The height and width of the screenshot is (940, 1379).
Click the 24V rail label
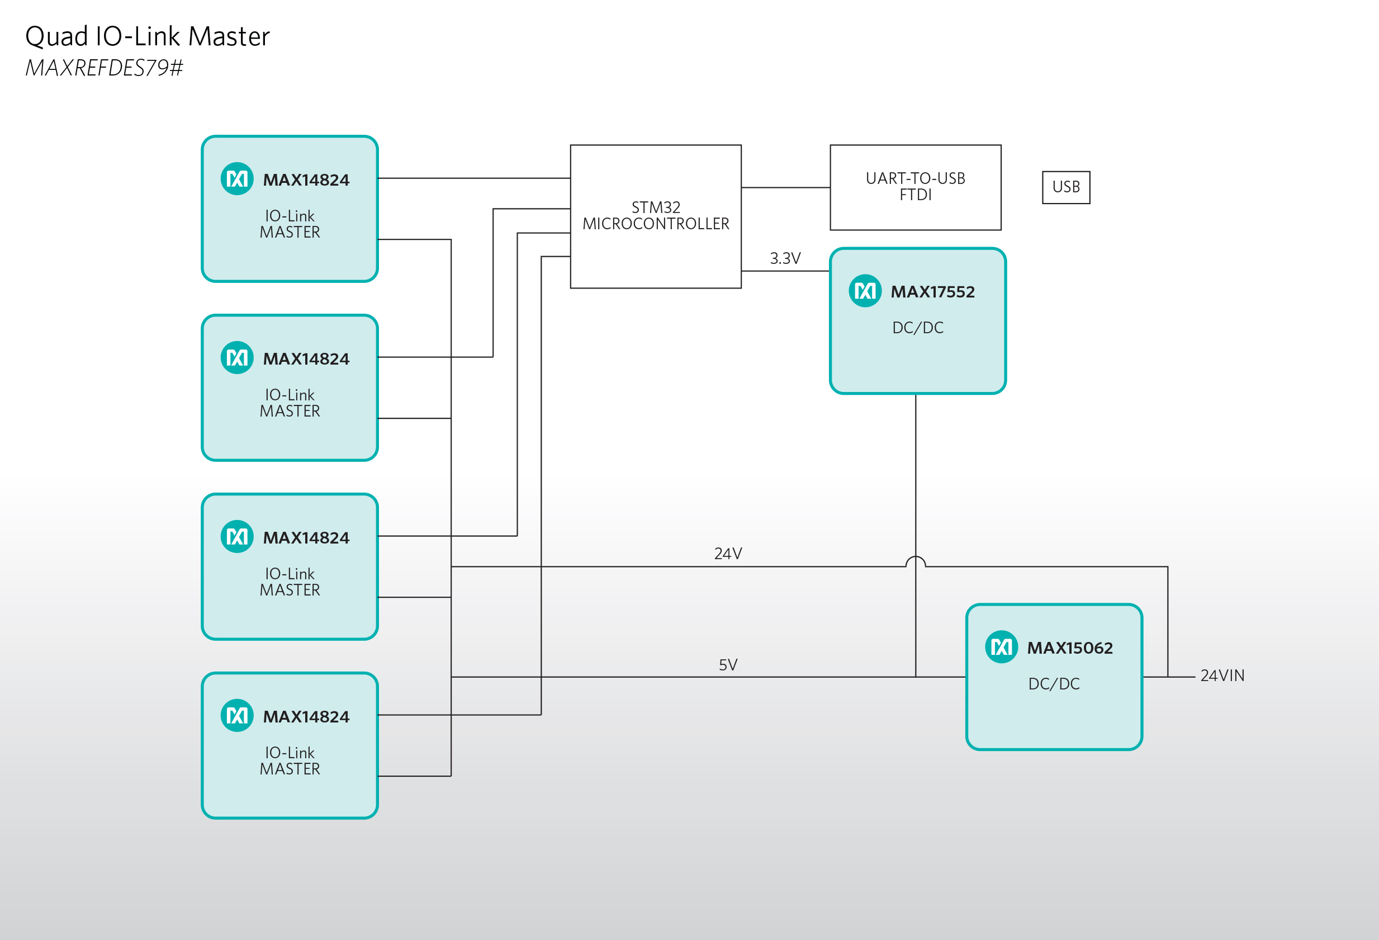click(727, 554)
